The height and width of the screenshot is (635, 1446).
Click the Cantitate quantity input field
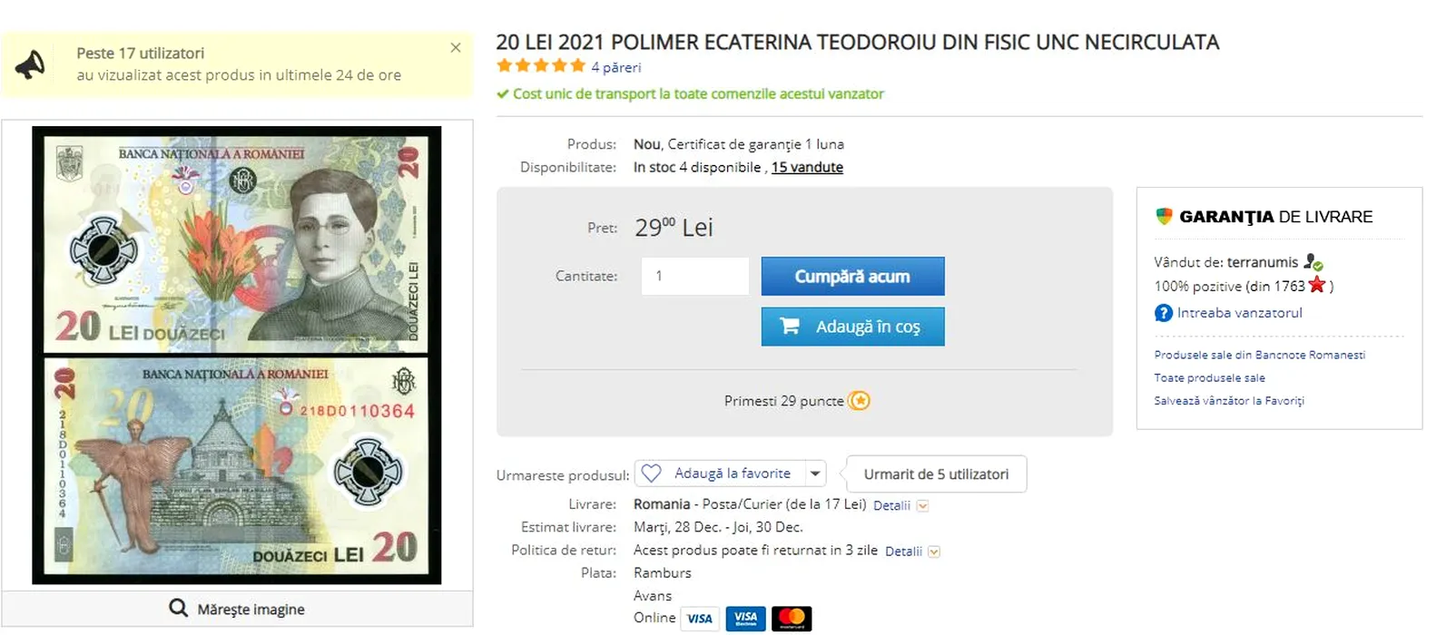[694, 276]
